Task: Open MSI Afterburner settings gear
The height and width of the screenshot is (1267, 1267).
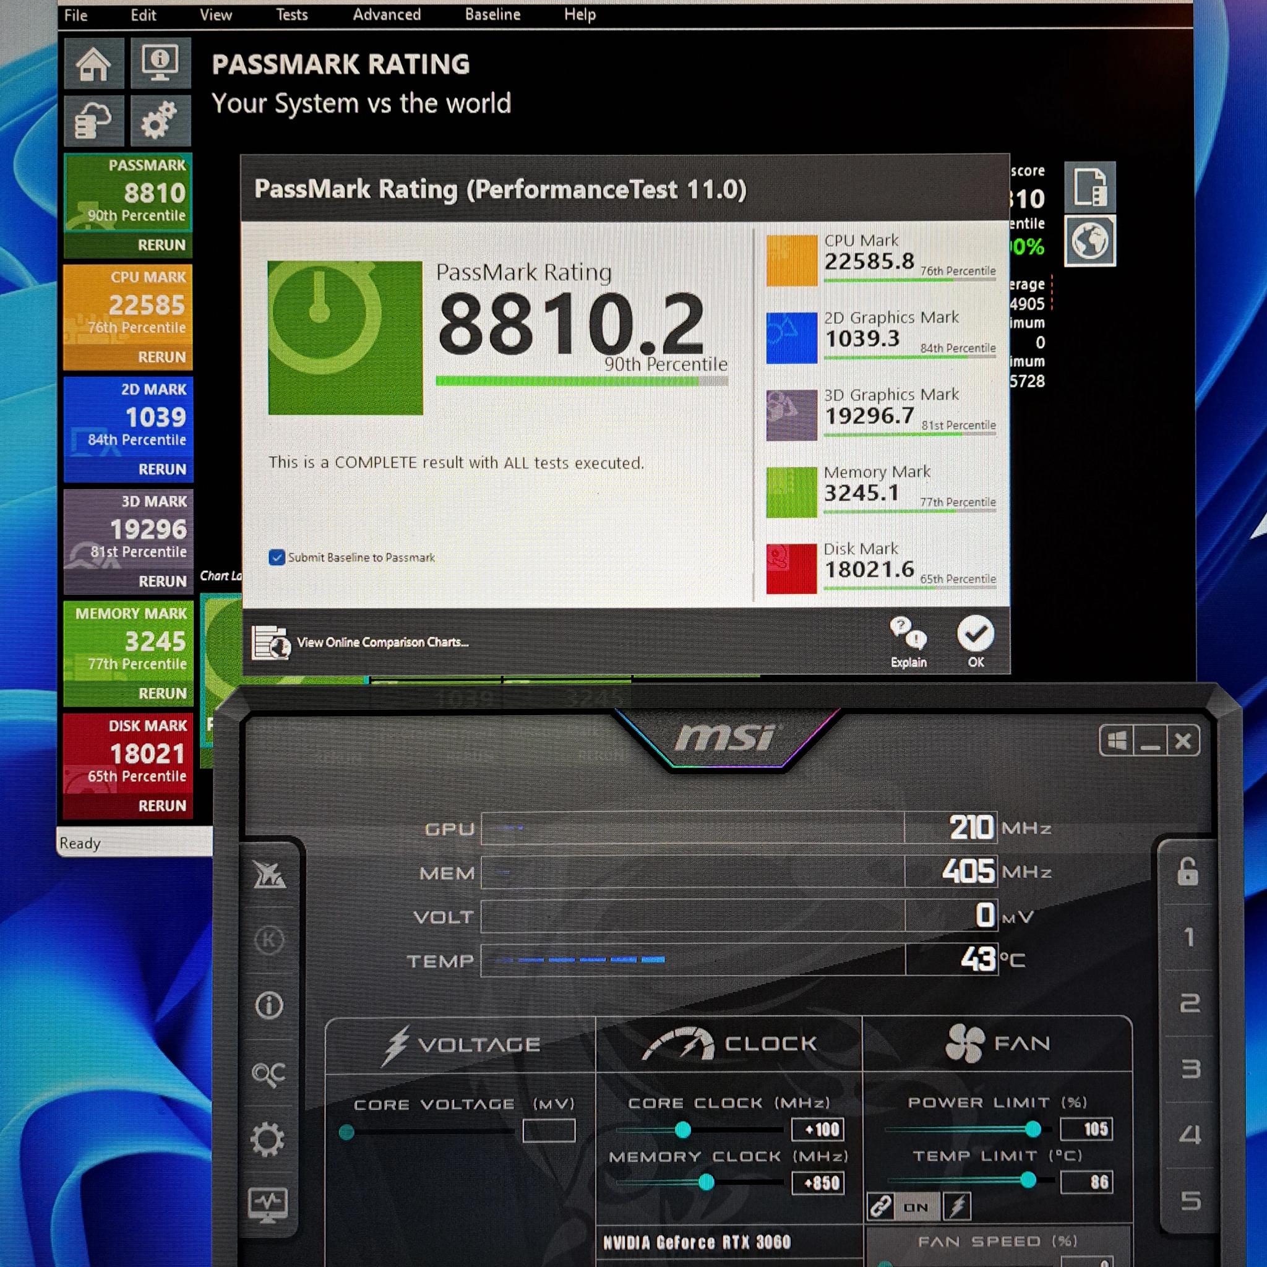Action: coord(267,1139)
